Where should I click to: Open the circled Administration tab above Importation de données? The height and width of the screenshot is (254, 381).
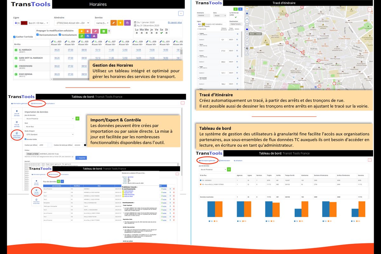pos(37,104)
